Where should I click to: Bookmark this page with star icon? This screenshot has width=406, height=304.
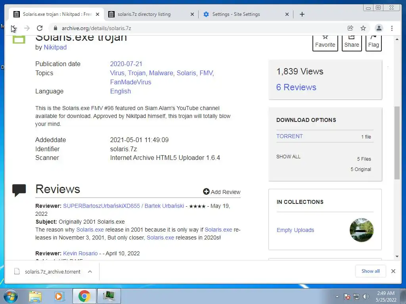363,28
